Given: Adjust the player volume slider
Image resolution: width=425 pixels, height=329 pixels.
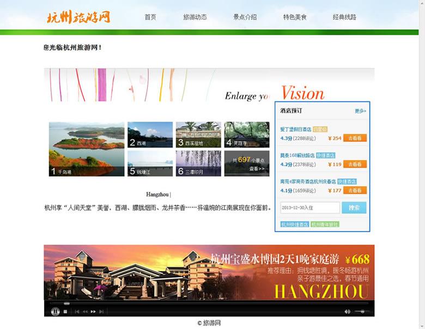Looking at the screenshot, I should [362, 312].
